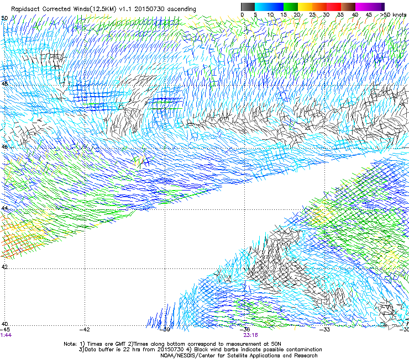409x359 pixels.
Task: Click the longitude label -33
Action: tap(324, 330)
